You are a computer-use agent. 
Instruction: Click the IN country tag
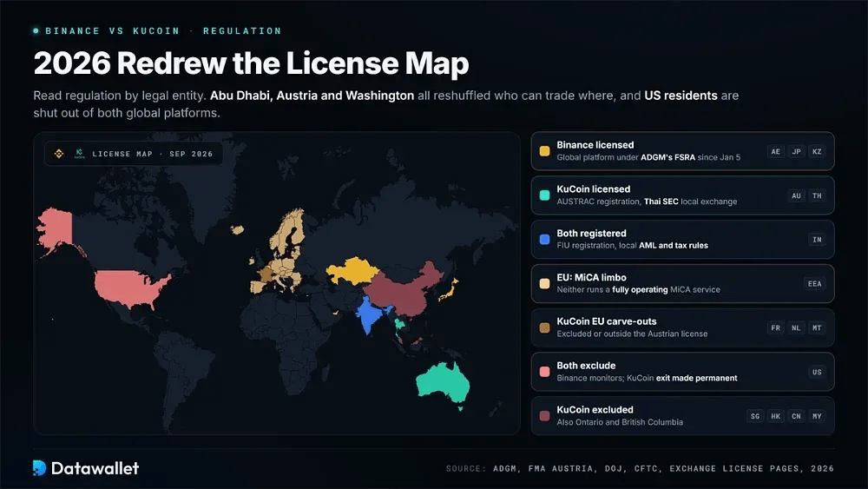(817, 239)
